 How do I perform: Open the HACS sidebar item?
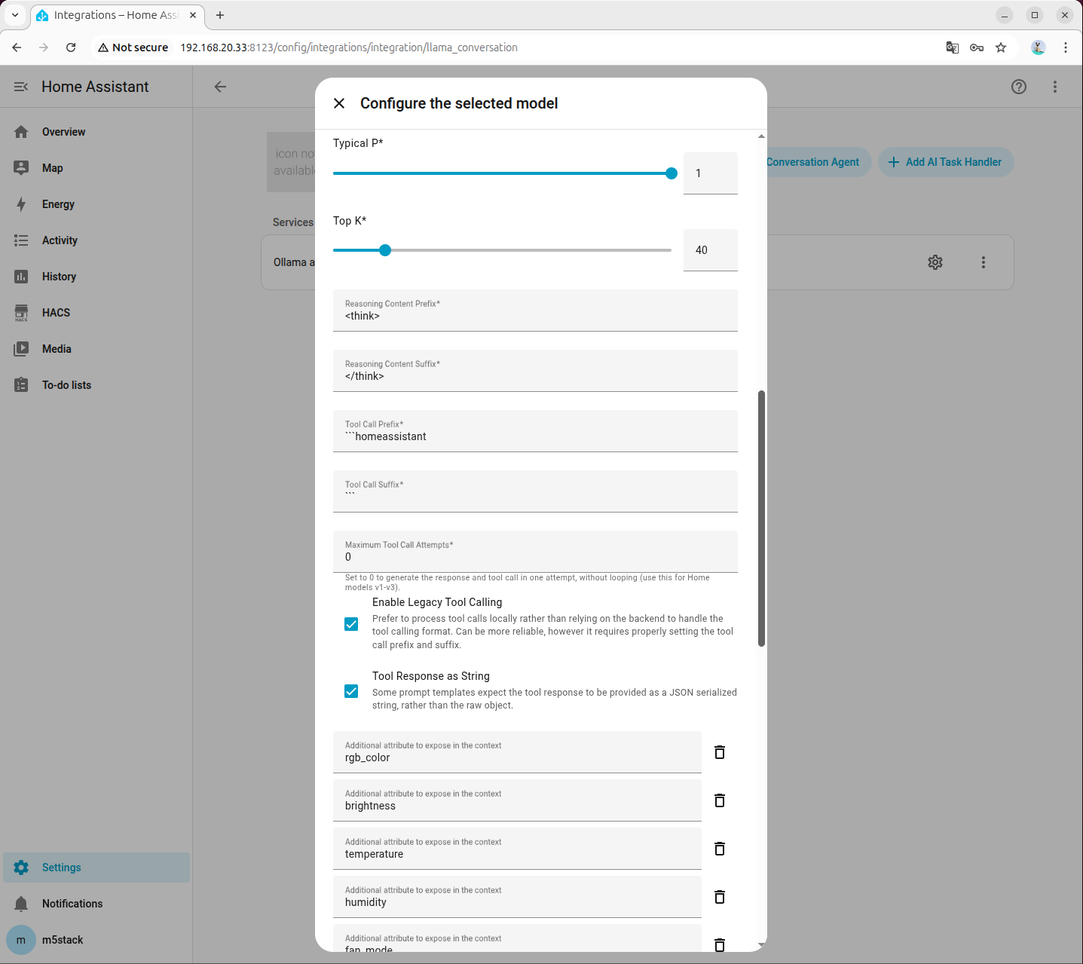coord(56,313)
